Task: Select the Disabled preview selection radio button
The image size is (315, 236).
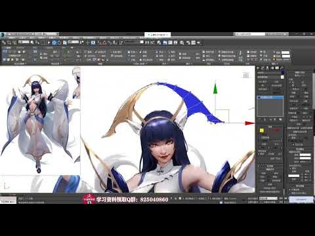Action: click(x=258, y=154)
